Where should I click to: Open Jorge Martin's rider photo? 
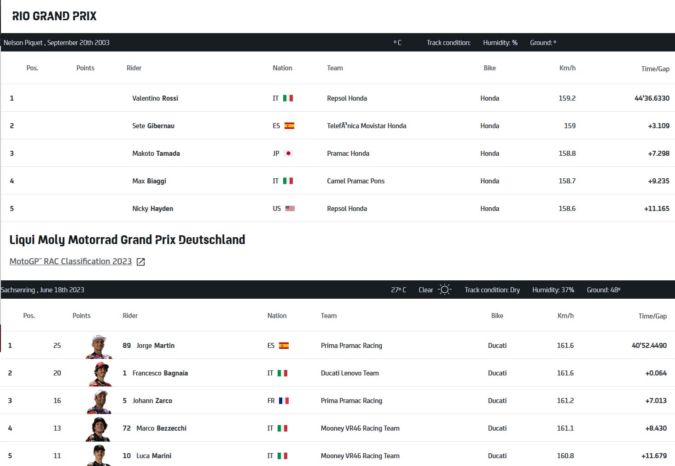point(99,347)
